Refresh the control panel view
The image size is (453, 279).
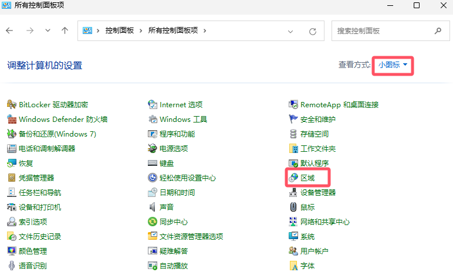tap(313, 31)
